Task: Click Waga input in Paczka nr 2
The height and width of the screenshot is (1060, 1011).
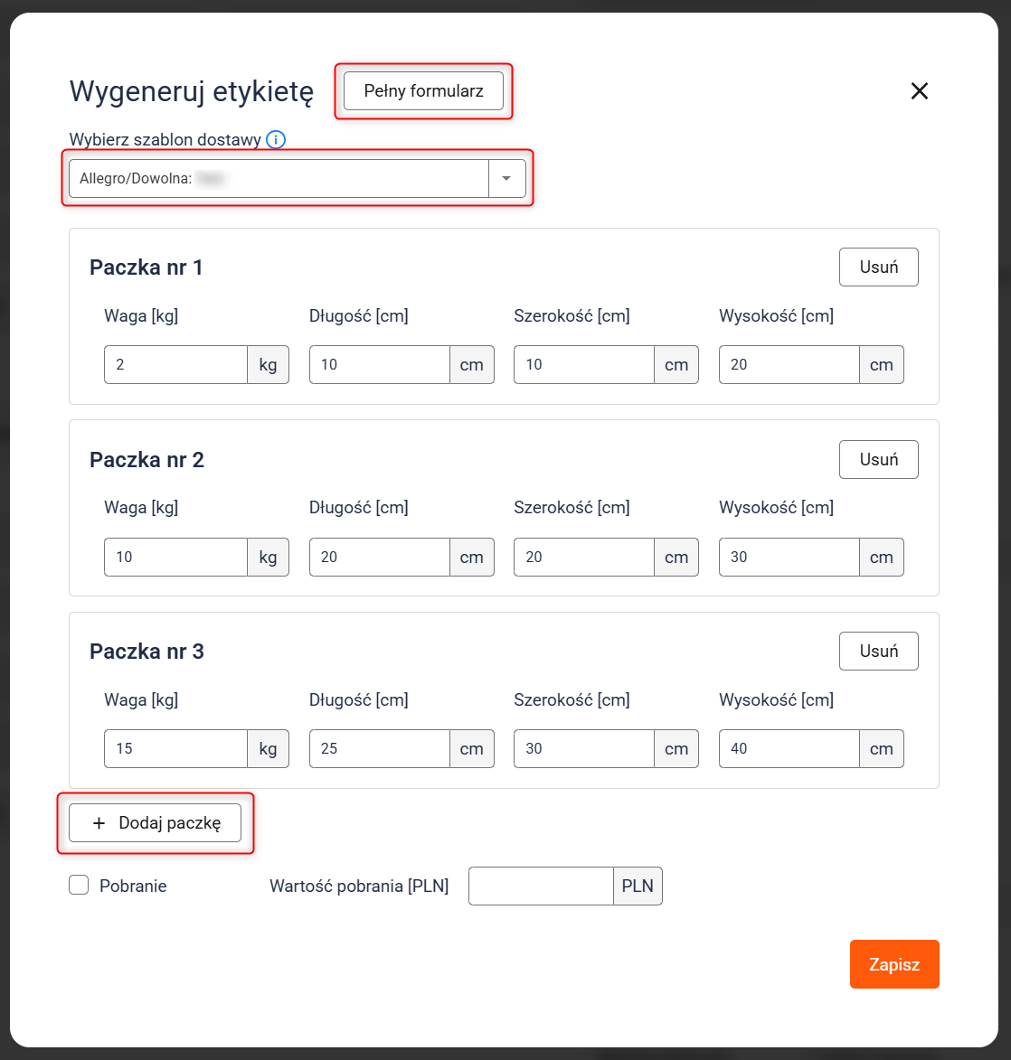Action: (175, 558)
